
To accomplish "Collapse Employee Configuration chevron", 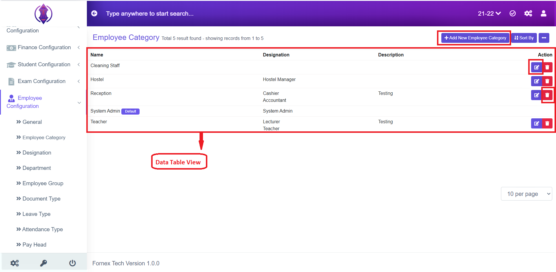I will coord(79,103).
